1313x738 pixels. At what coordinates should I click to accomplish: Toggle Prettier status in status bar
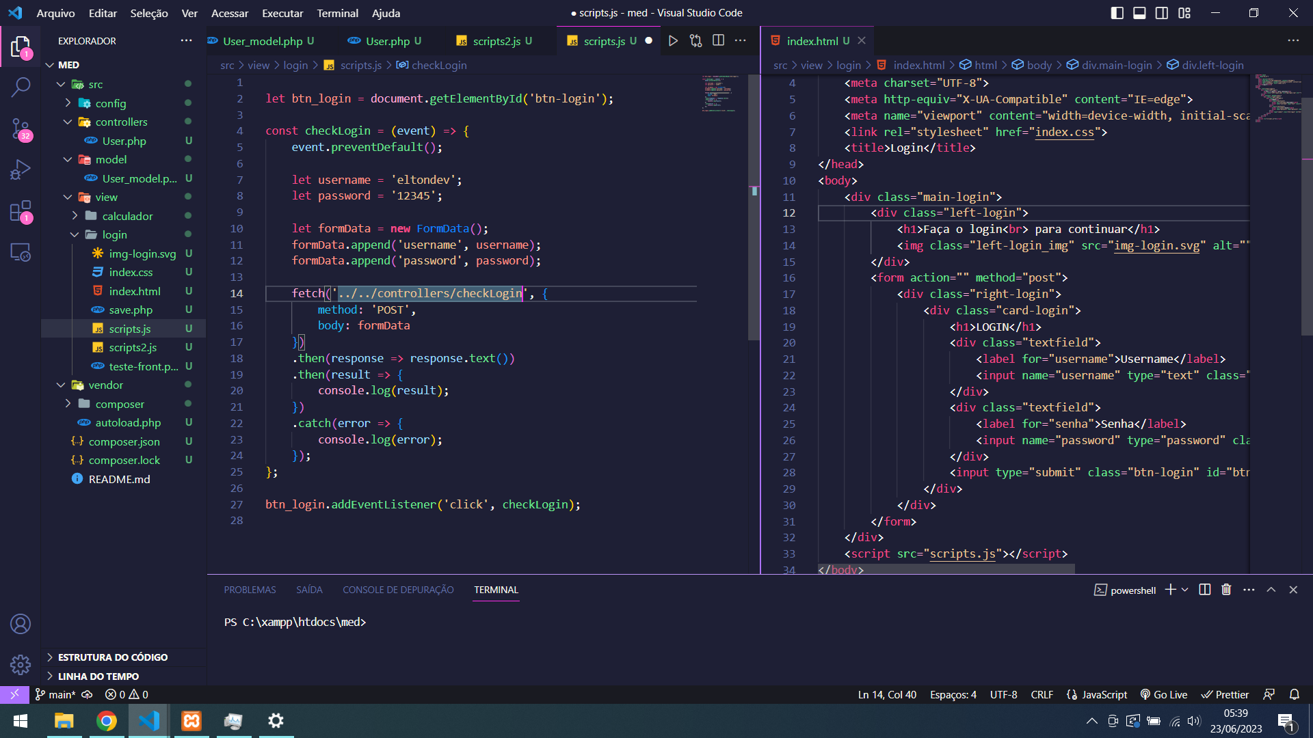pos(1225,694)
